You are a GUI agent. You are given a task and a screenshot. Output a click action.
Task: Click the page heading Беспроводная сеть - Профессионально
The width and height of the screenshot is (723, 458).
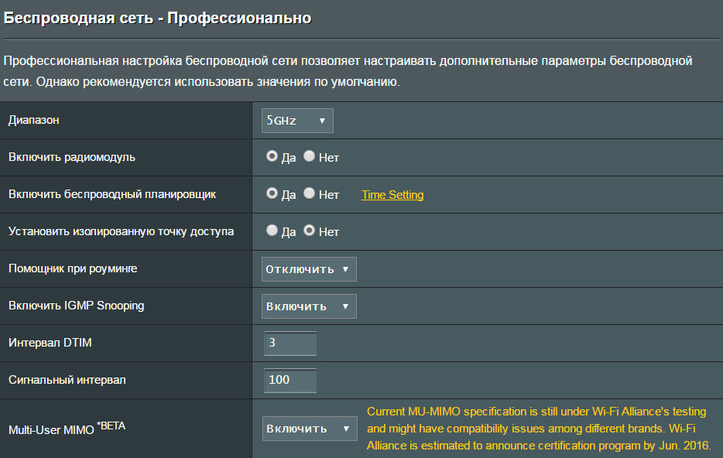pos(158,17)
